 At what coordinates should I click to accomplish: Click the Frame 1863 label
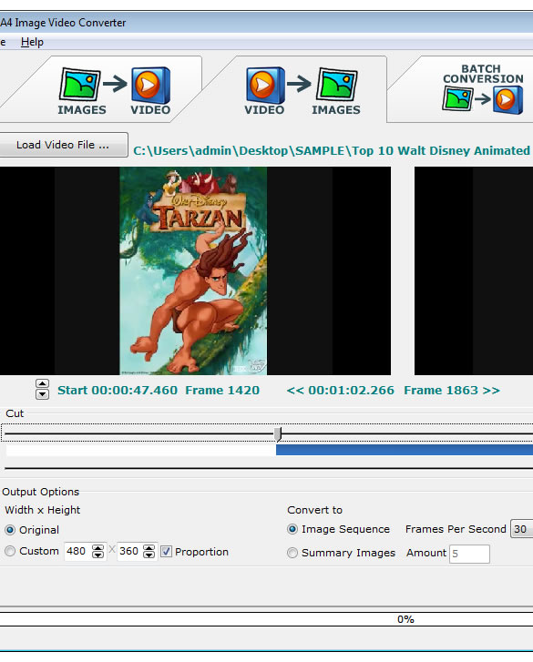tap(441, 390)
